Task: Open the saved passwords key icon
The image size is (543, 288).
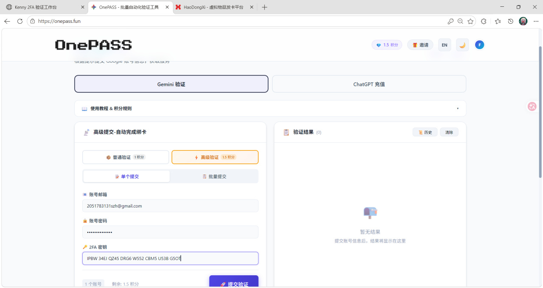Action: (451, 21)
